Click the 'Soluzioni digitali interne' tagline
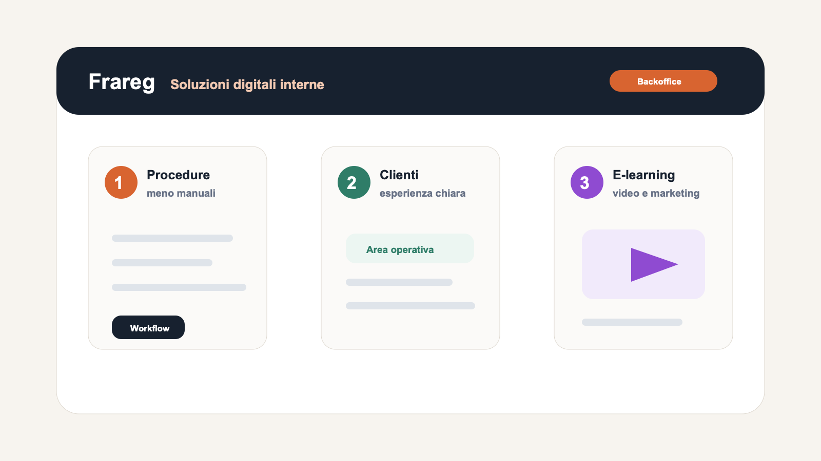Screen dimensions: 821x461 [247, 85]
